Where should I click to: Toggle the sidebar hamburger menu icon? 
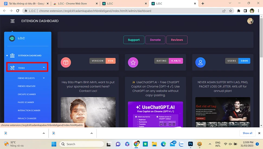click(12, 21)
